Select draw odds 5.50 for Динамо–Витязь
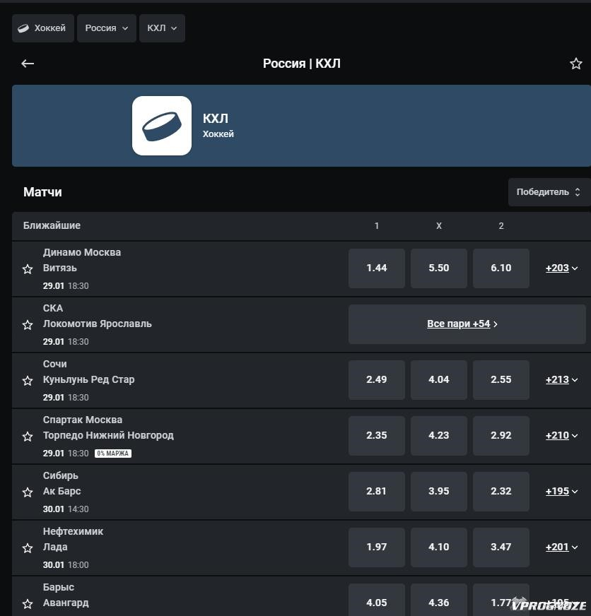Screen dimensions: 591x616 (439, 268)
